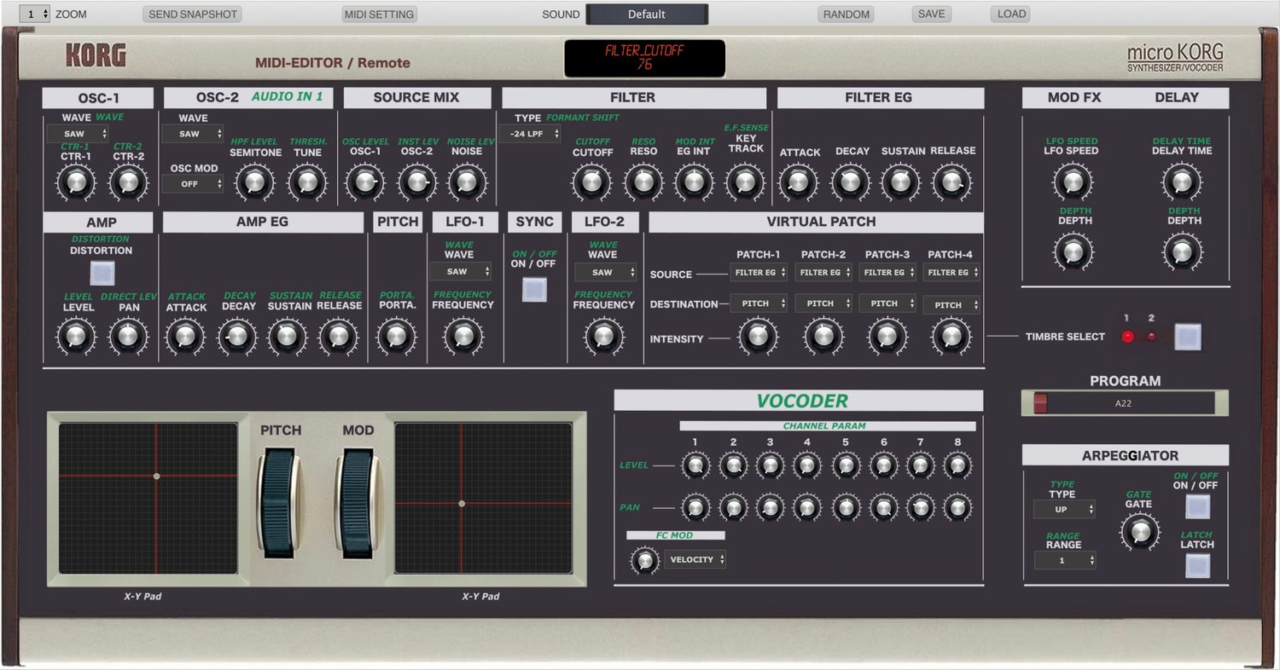
Task: Toggle the ARPEGGIATOR ON / OFF button
Action: [1197, 506]
